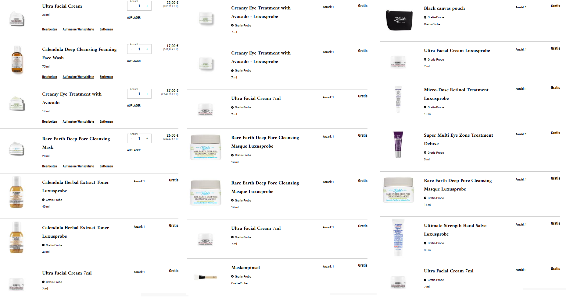Viewport: 566px width, 301px height.
Task: Open the Black canvas pouch product image
Action: 399,20
